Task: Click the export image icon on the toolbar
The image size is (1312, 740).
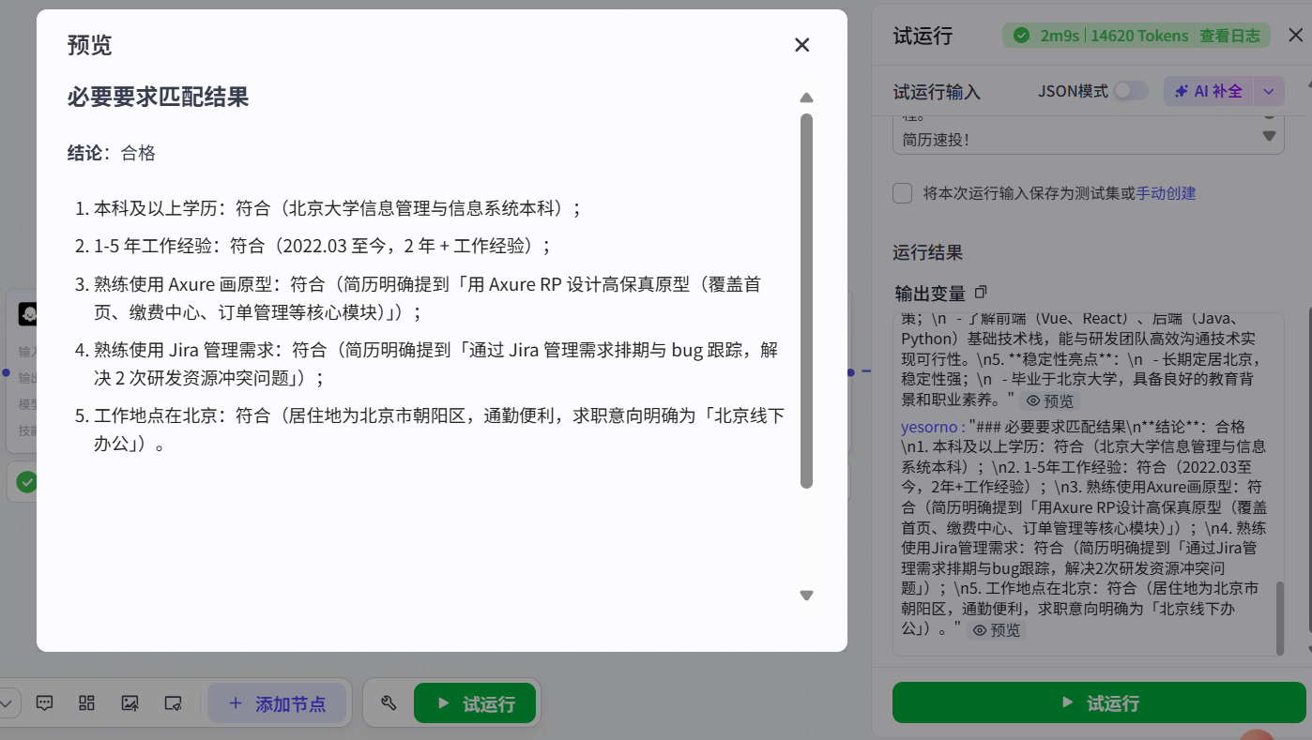Action: (x=129, y=702)
